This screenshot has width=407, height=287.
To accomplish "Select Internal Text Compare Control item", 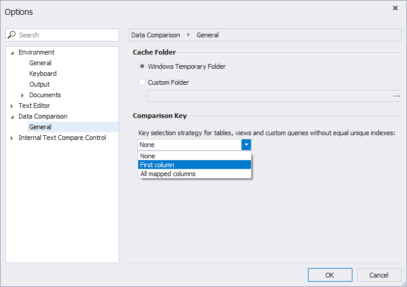I will (62, 138).
